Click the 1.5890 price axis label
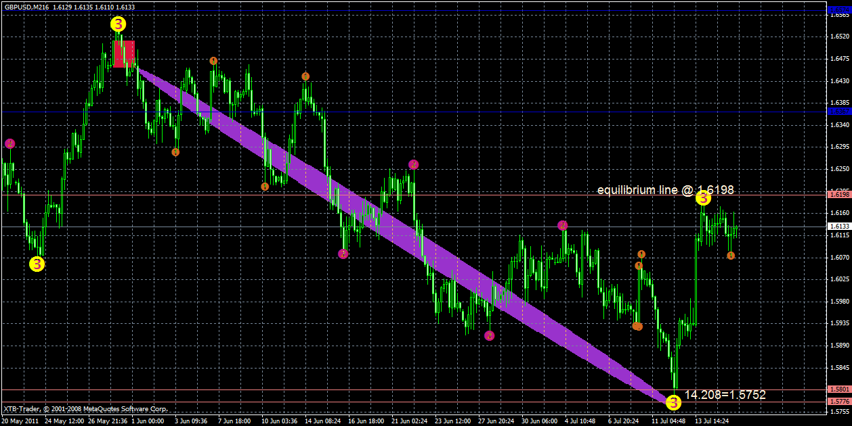 pyautogui.click(x=840, y=346)
